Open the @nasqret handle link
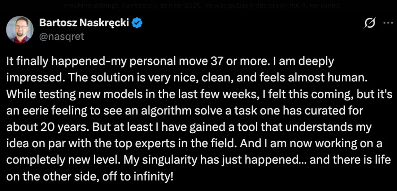Screen dimensions: 397x191 61,36
